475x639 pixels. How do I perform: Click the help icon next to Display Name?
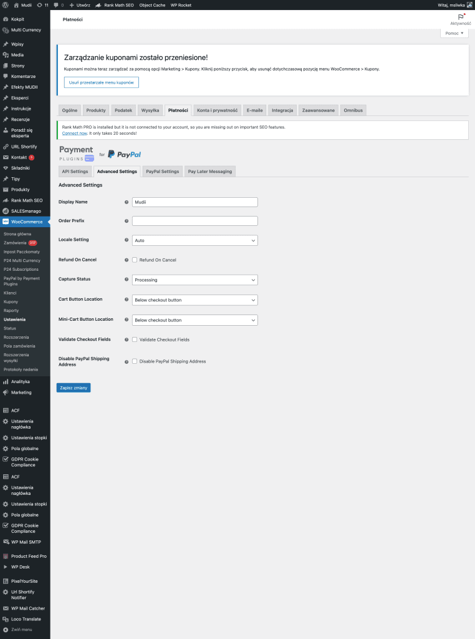tap(127, 202)
